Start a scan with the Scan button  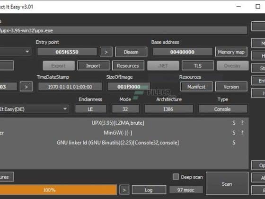pos(227,184)
